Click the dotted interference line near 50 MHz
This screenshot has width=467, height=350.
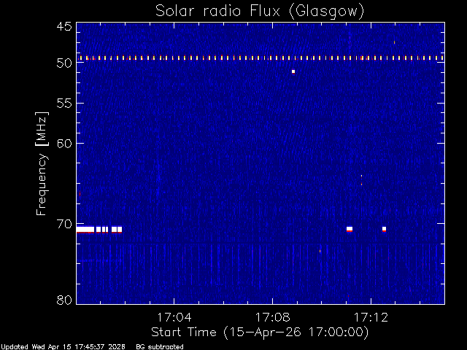260,58
